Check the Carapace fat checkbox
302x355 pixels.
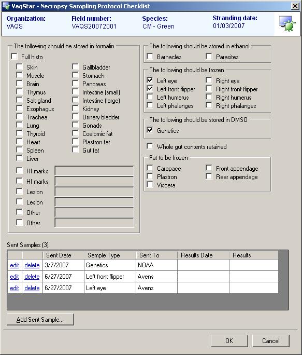tap(150, 168)
